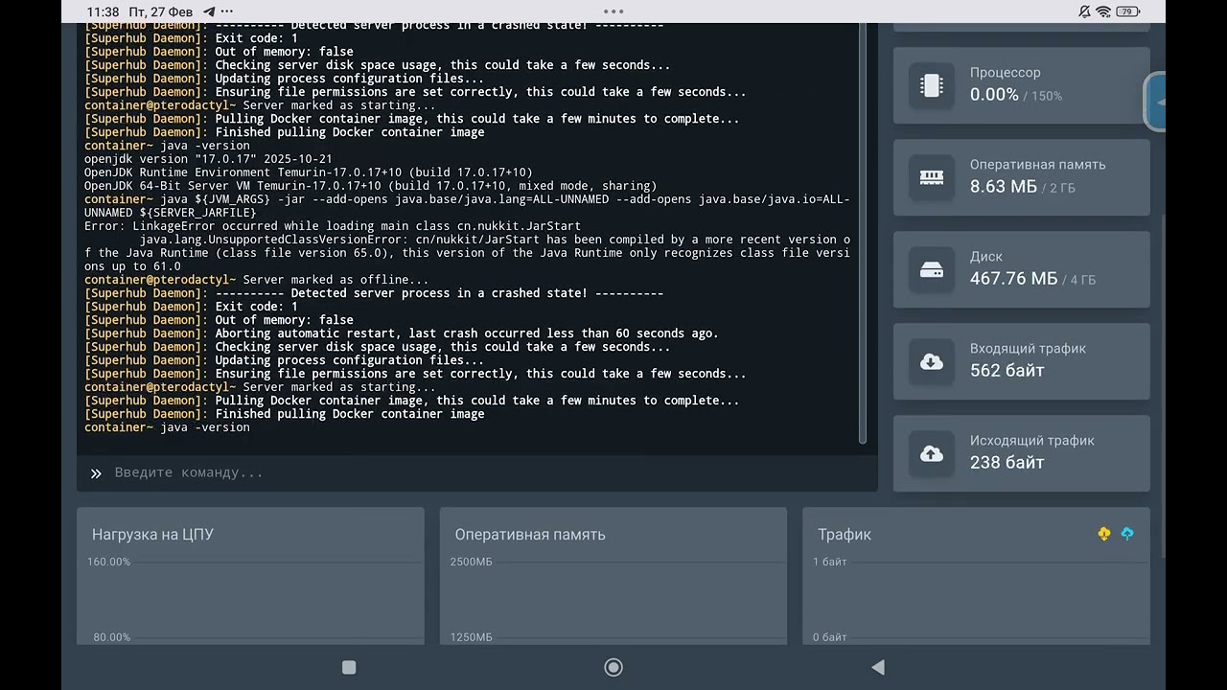Viewport: 1227px width, 690px height.
Task: Click the 160.00% axis label in CPU chart
Action: tap(109, 562)
